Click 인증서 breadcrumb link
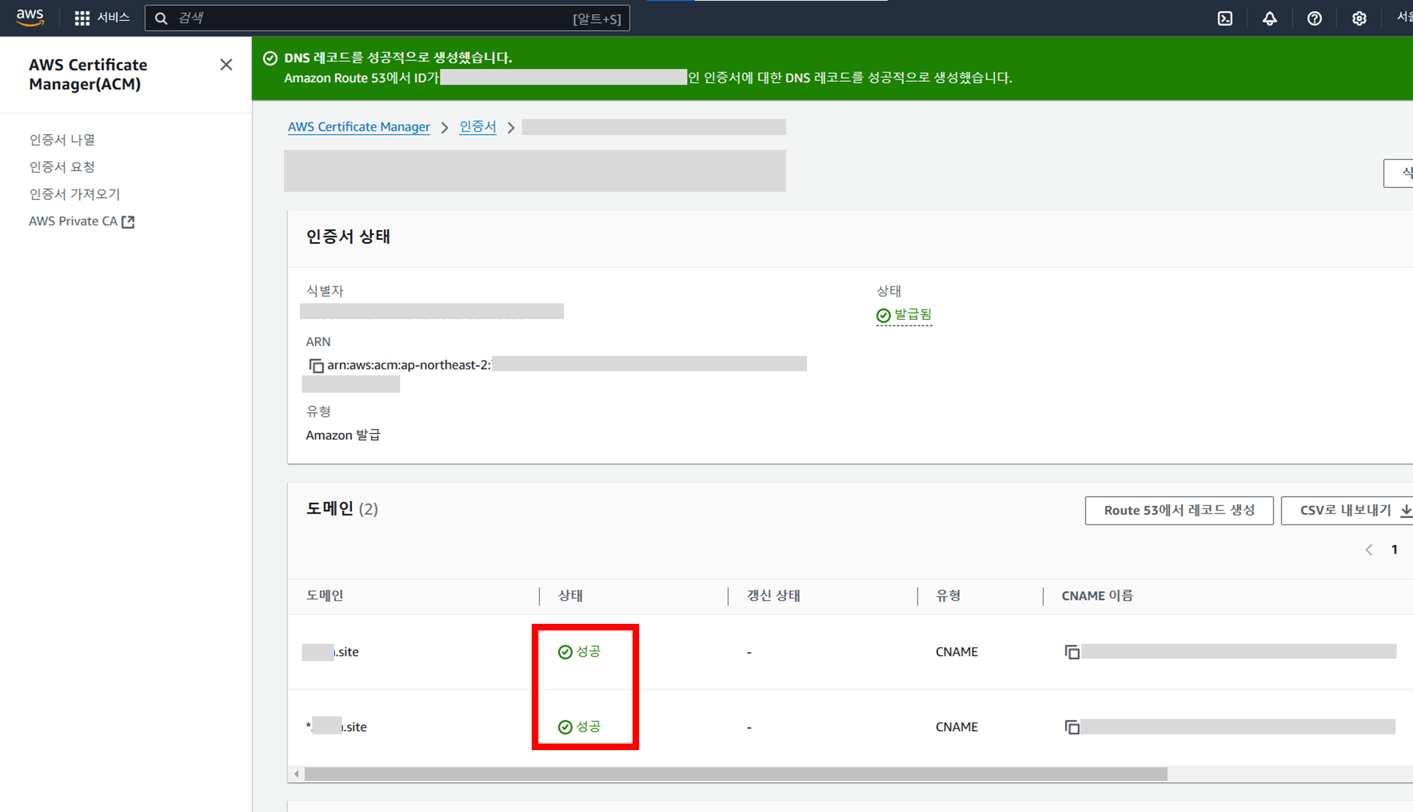This screenshot has height=812, width=1413. pyautogui.click(x=477, y=127)
